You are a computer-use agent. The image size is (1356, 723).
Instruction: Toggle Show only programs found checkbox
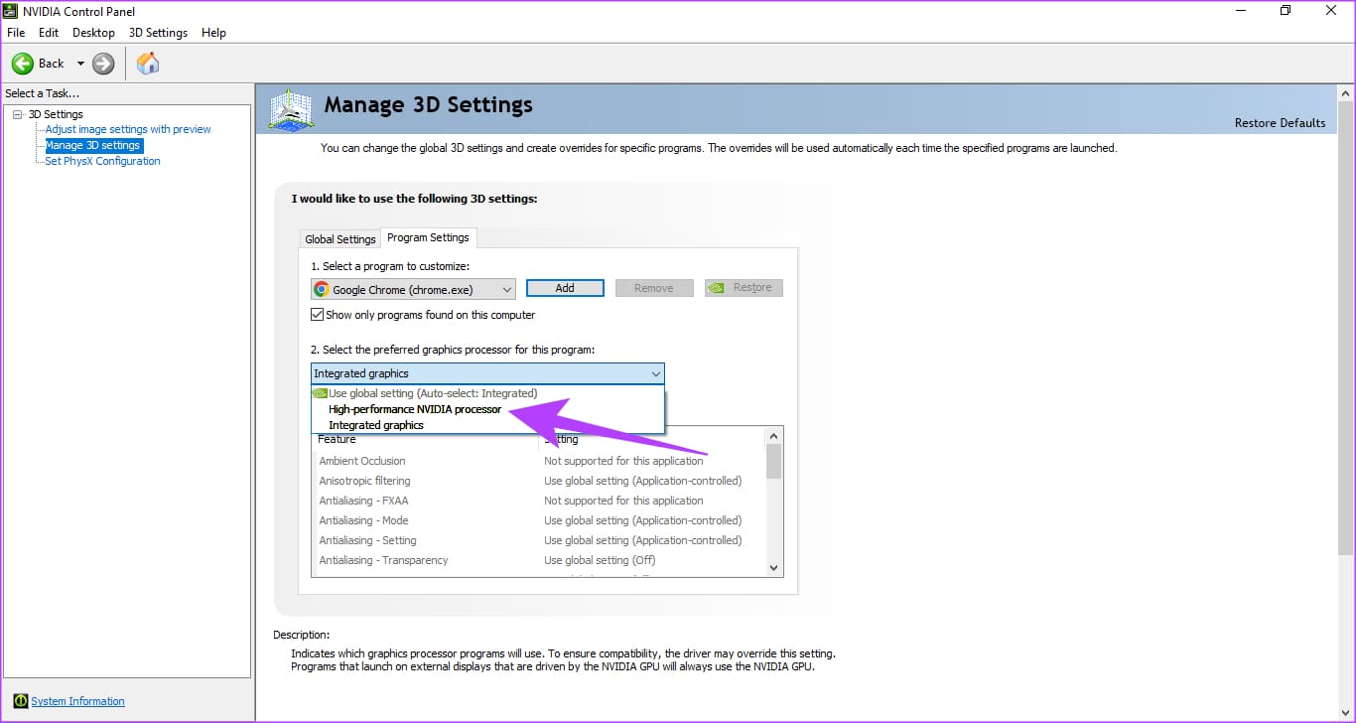(x=318, y=315)
